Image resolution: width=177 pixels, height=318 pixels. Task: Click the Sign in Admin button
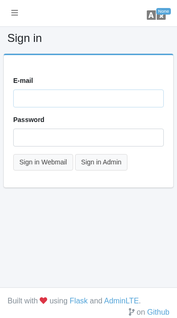[101, 162]
